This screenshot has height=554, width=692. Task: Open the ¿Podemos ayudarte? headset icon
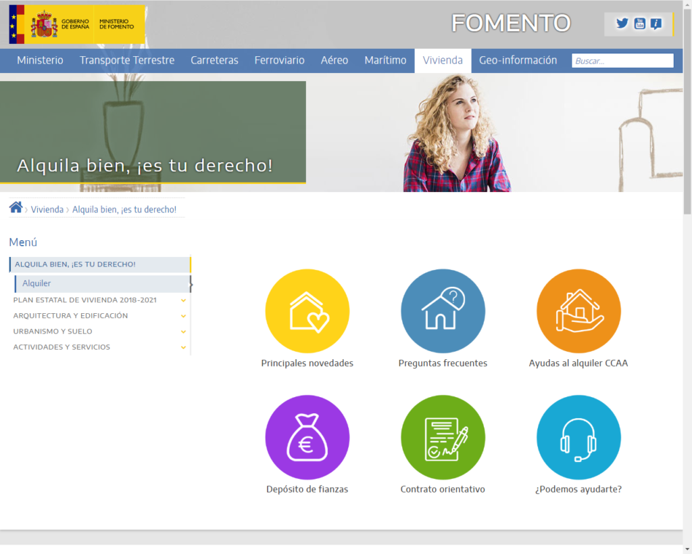pyautogui.click(x=578, y=437)
